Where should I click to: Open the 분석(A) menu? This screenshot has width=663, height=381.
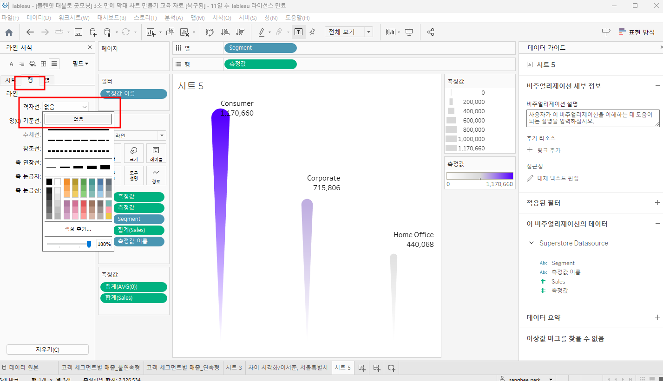(x=174, y=18)
